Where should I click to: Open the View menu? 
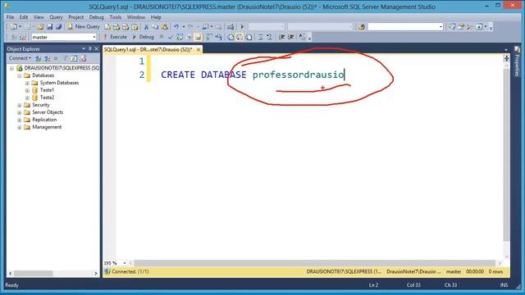click(39, 17)
